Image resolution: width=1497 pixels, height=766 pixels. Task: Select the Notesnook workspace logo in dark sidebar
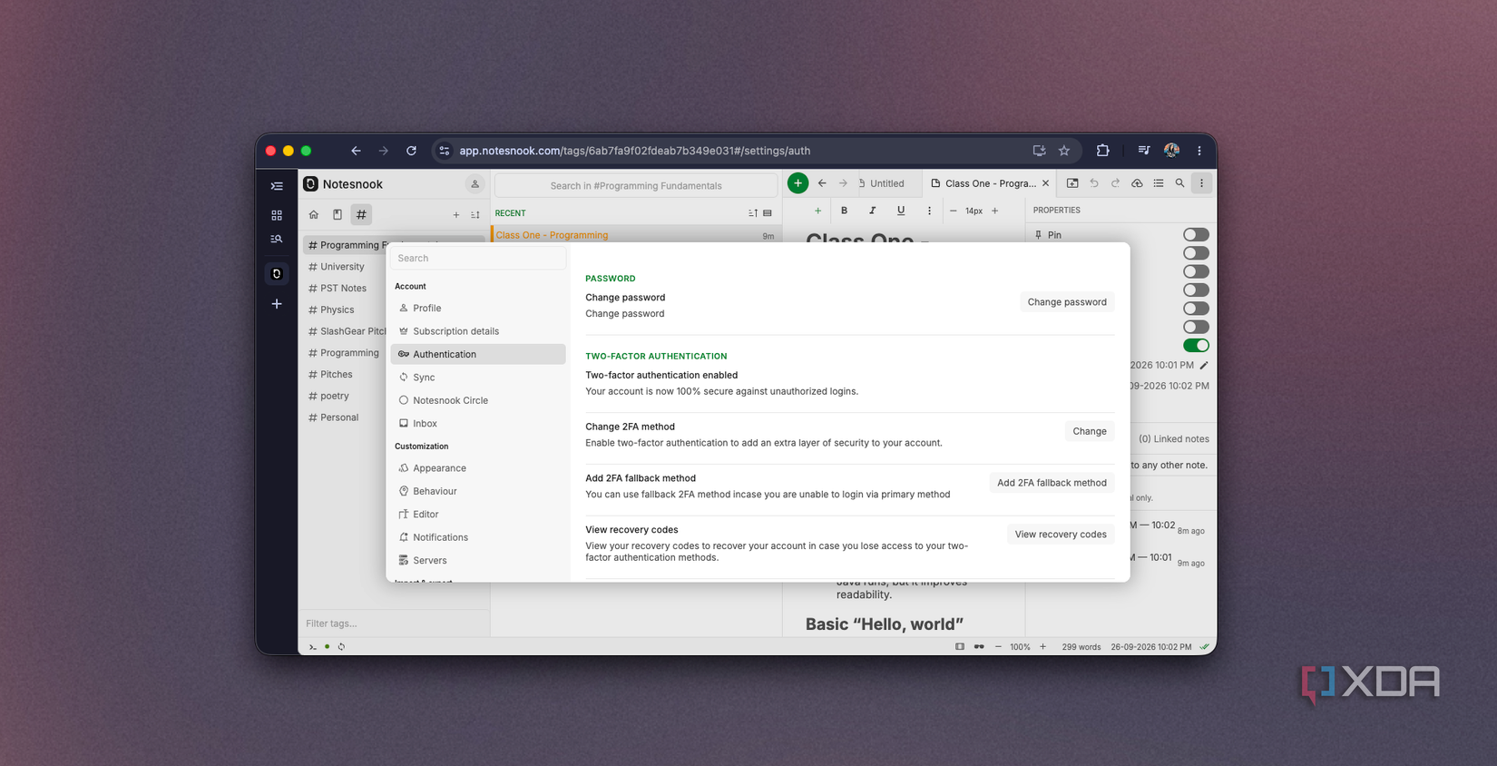pyautogui.click(x=277, y=273)
